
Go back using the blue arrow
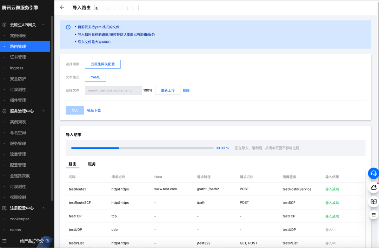click(62, 7)
